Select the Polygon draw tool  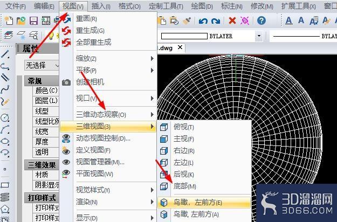pos(5,209)
